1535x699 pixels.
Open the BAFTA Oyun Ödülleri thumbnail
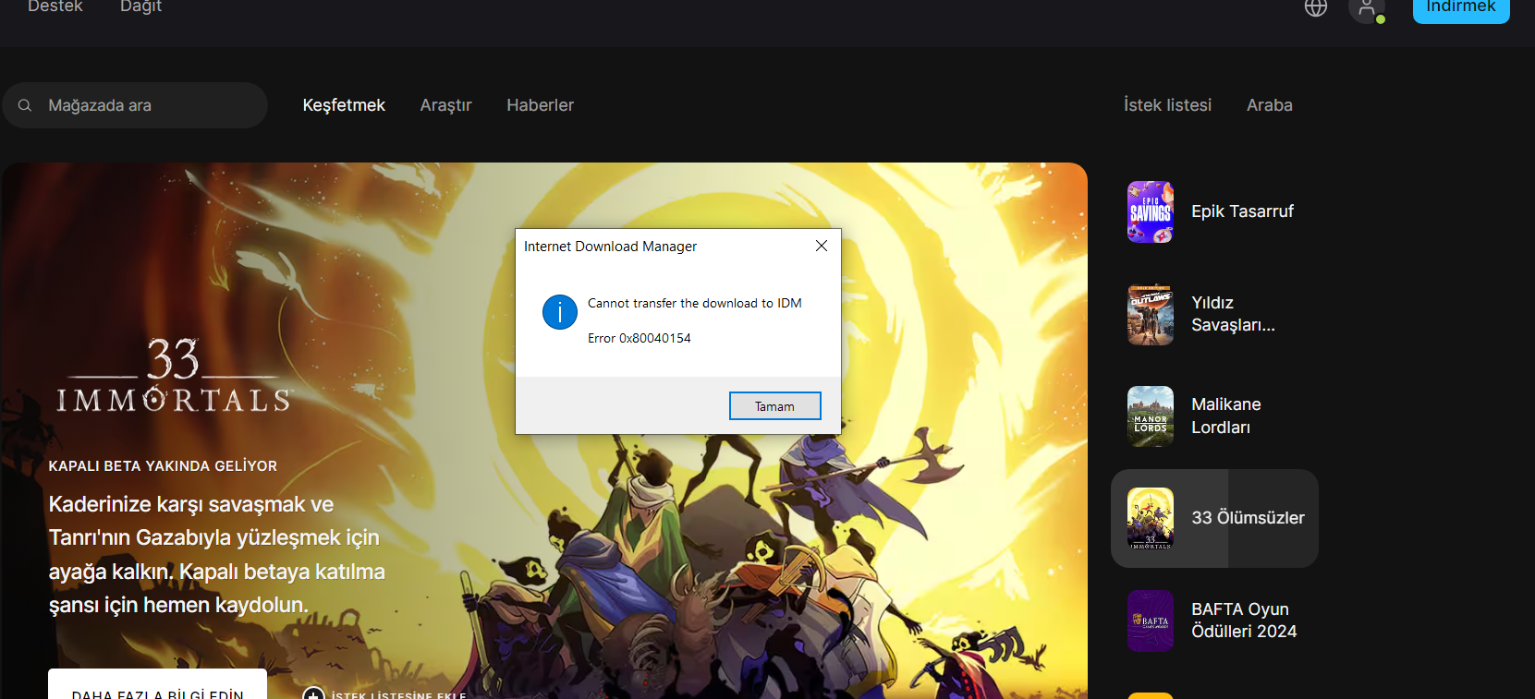pos(1151,621)
